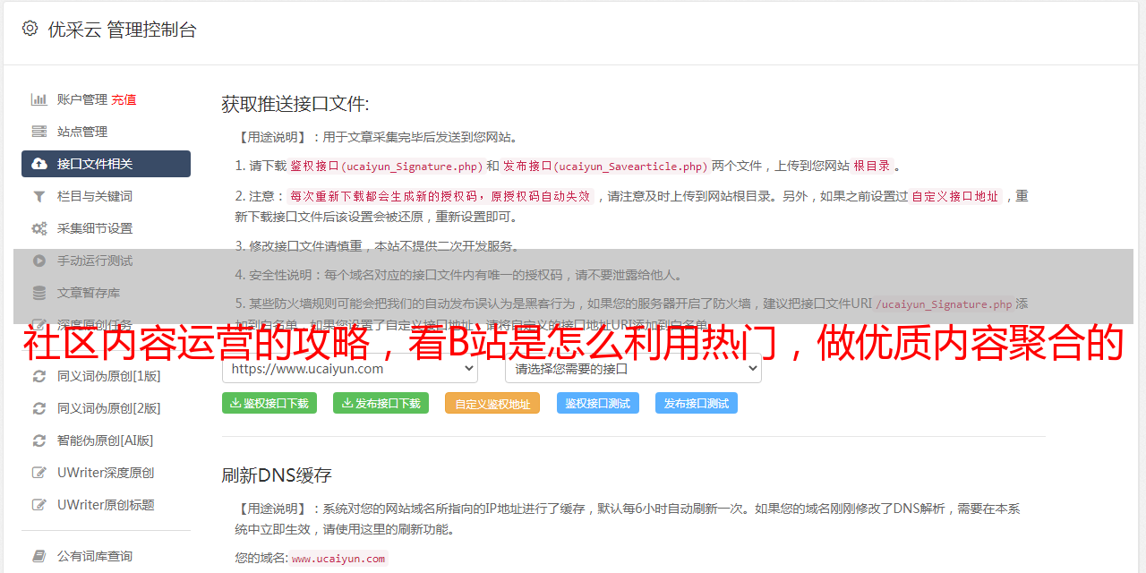The width and height of the screenshot is (1146, 573).
Task: Open 文章暂存库 via its database icon
Action: click(39, 293)
